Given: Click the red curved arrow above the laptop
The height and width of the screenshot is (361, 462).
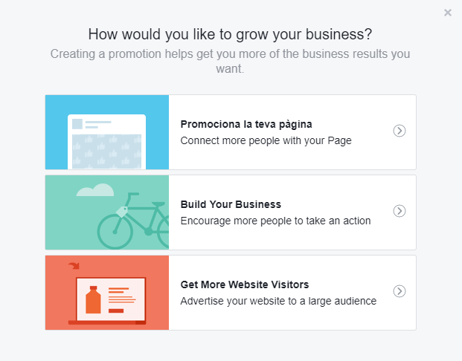Looking at the screenshot, I should [x=74, y=265].
